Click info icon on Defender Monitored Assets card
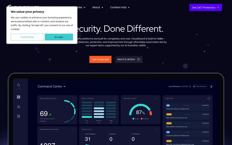This screenshot has height=145, width=232. click(73, 130)
